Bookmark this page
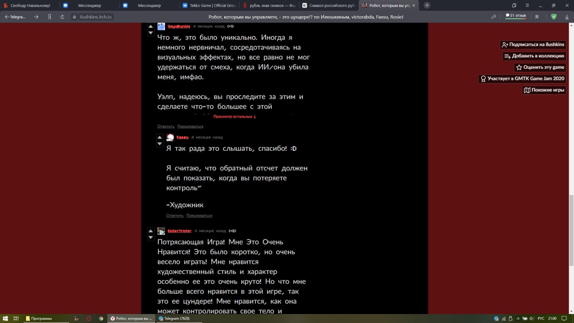574x323 pixels. point(537,17)
